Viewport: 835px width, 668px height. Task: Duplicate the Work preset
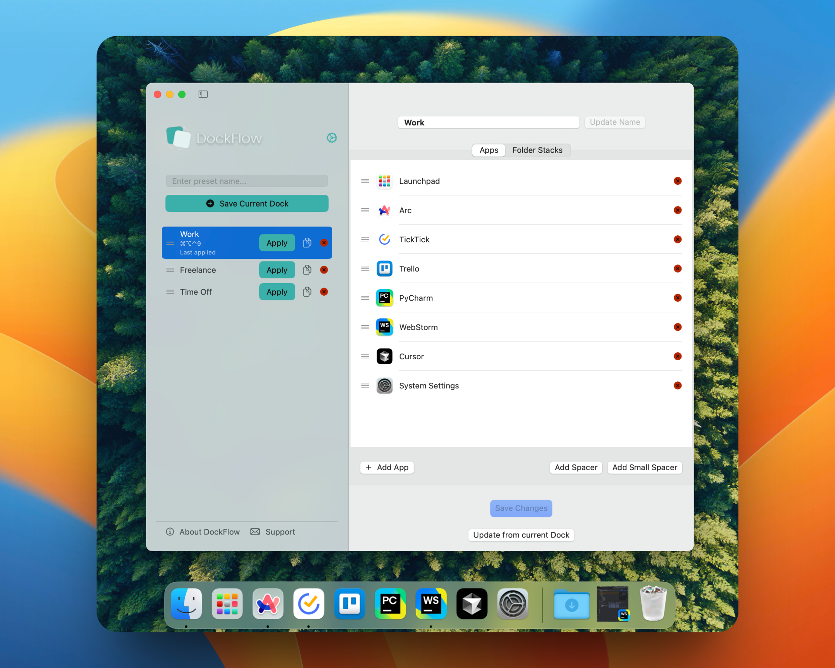(307, 243)
